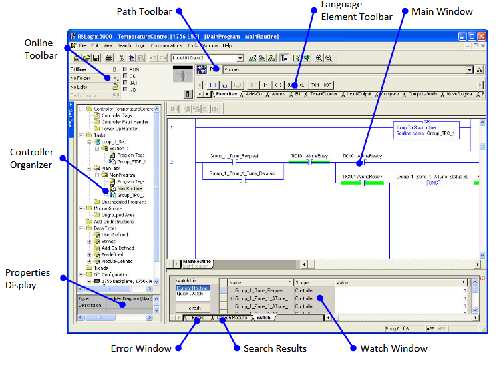Image resolution: width=503 pixels, height=371 pixels.
Task: Click ladder editor scroll up arrow
Action: coord(482,122)
